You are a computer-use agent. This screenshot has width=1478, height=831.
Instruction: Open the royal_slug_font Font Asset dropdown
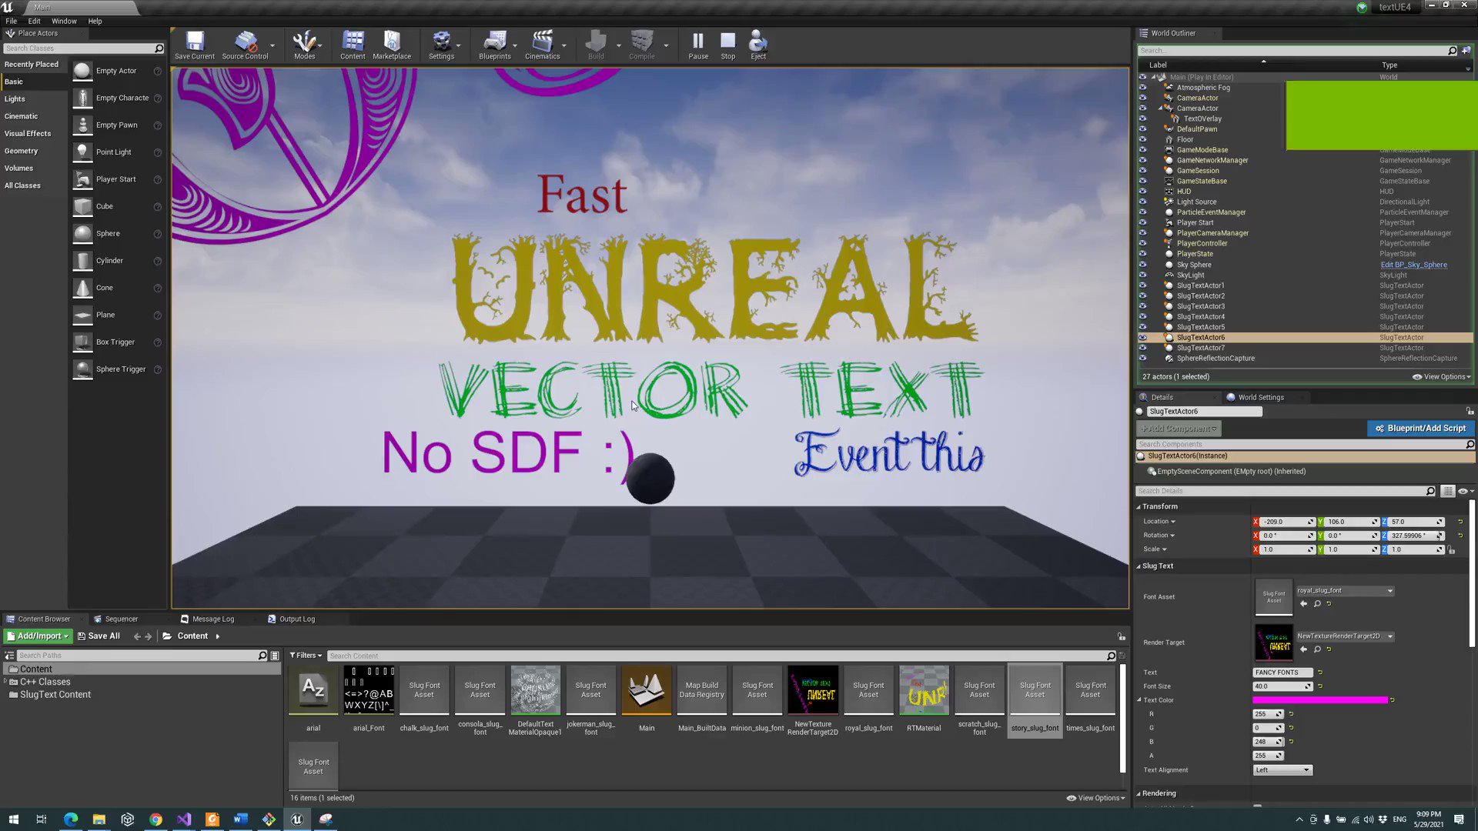[x=1345, y=591]
